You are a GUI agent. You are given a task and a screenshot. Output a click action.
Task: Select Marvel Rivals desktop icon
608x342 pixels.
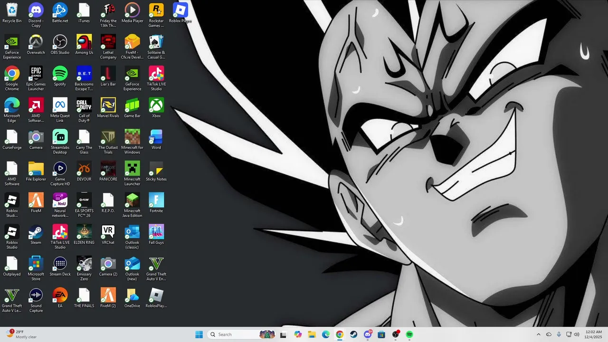(108, 108)
